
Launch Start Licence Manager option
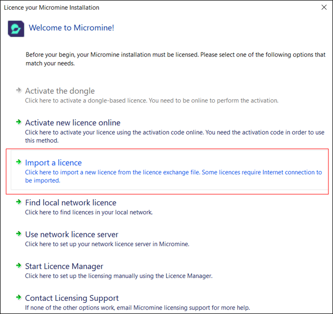64,267
